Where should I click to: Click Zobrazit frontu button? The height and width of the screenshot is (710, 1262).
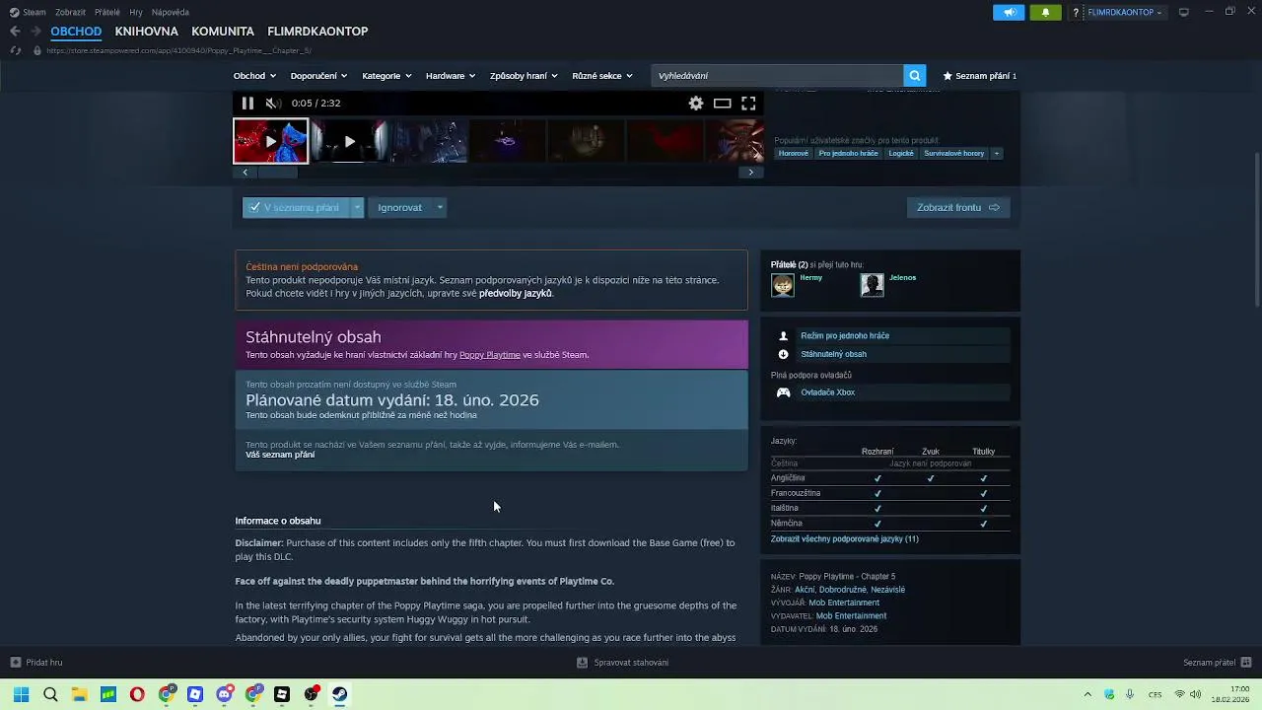tap(957, 208)
